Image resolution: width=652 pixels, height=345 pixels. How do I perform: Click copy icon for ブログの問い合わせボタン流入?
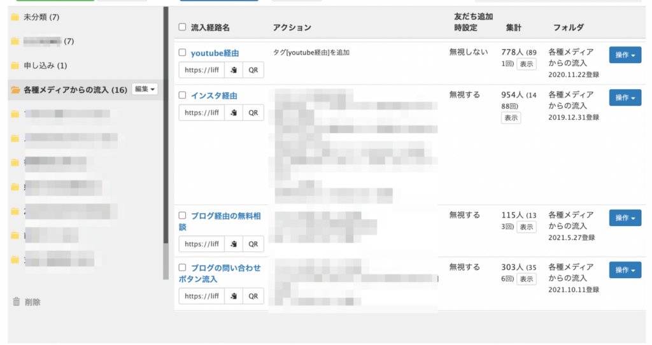(234, 296)
